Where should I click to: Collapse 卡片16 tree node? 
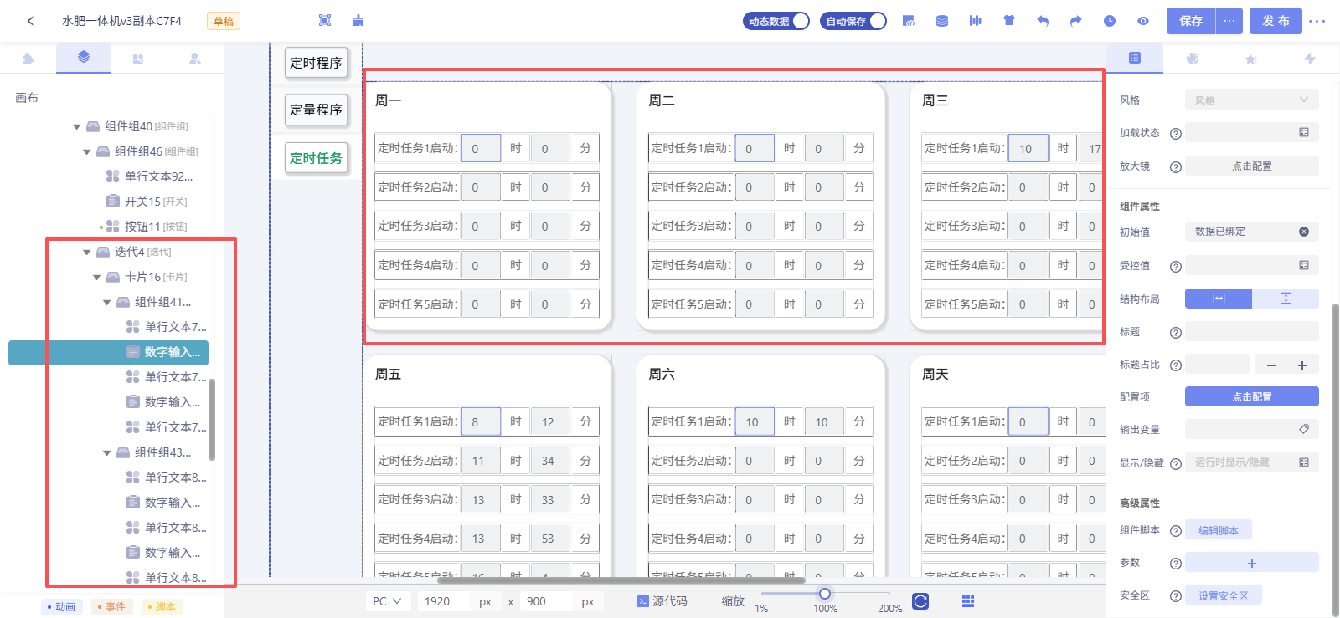tap(97, 278)
